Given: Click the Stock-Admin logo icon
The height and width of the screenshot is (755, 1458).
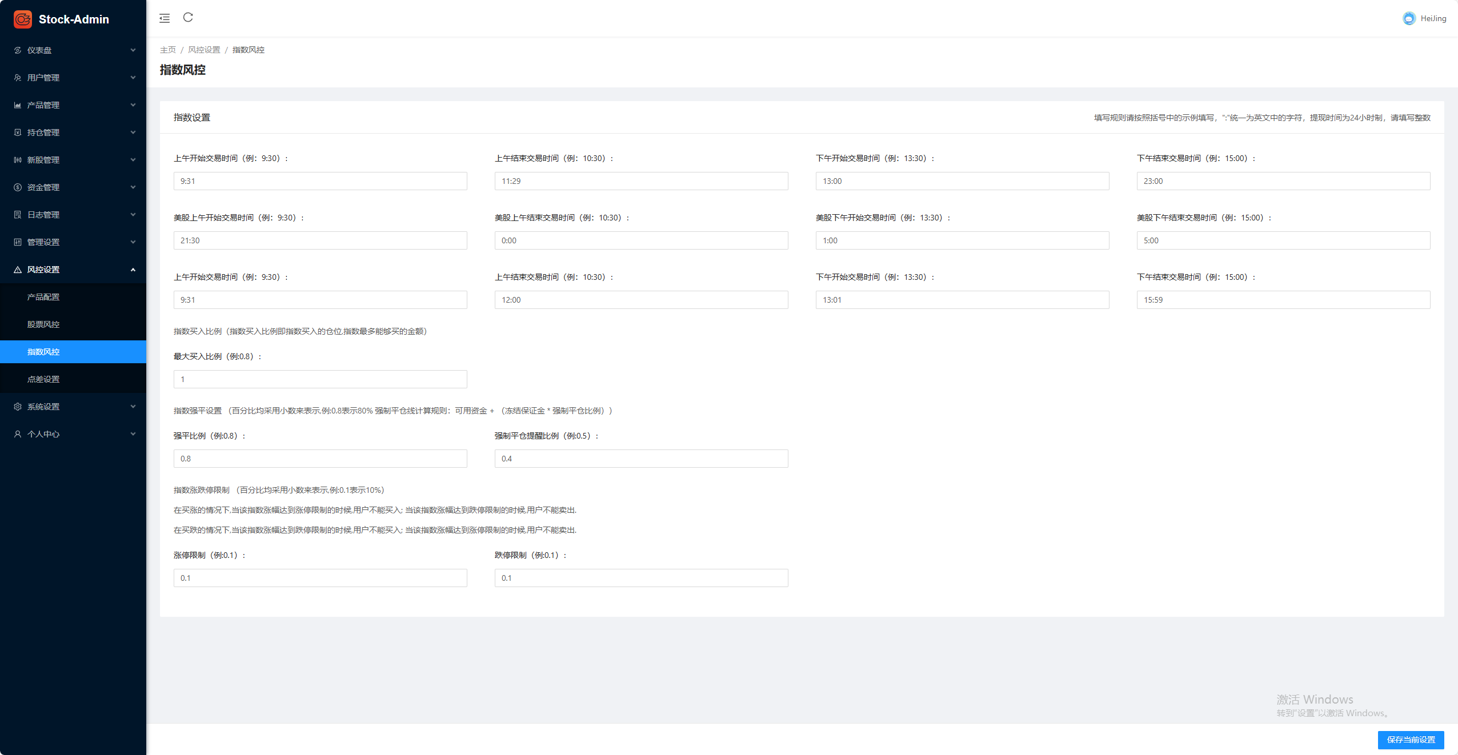Looking at the screenshot, I should click(x=23, y=19).
